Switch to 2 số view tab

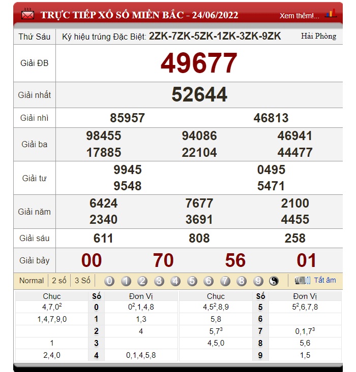pos(59,281)
